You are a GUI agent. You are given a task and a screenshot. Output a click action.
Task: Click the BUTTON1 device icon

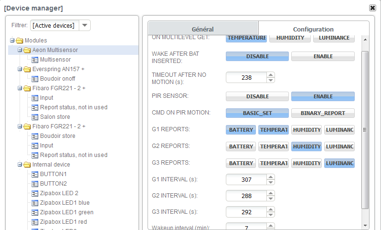pos(35,174)
